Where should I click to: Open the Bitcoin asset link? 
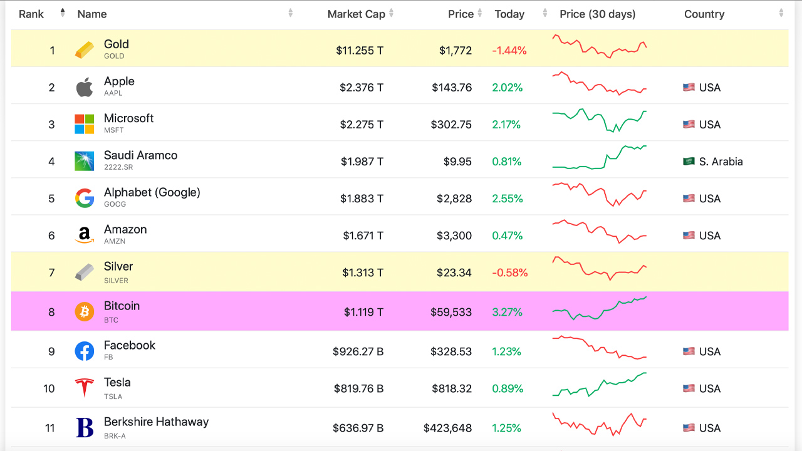122,306
